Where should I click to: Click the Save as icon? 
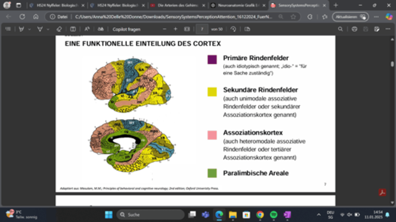click(377, 29)
